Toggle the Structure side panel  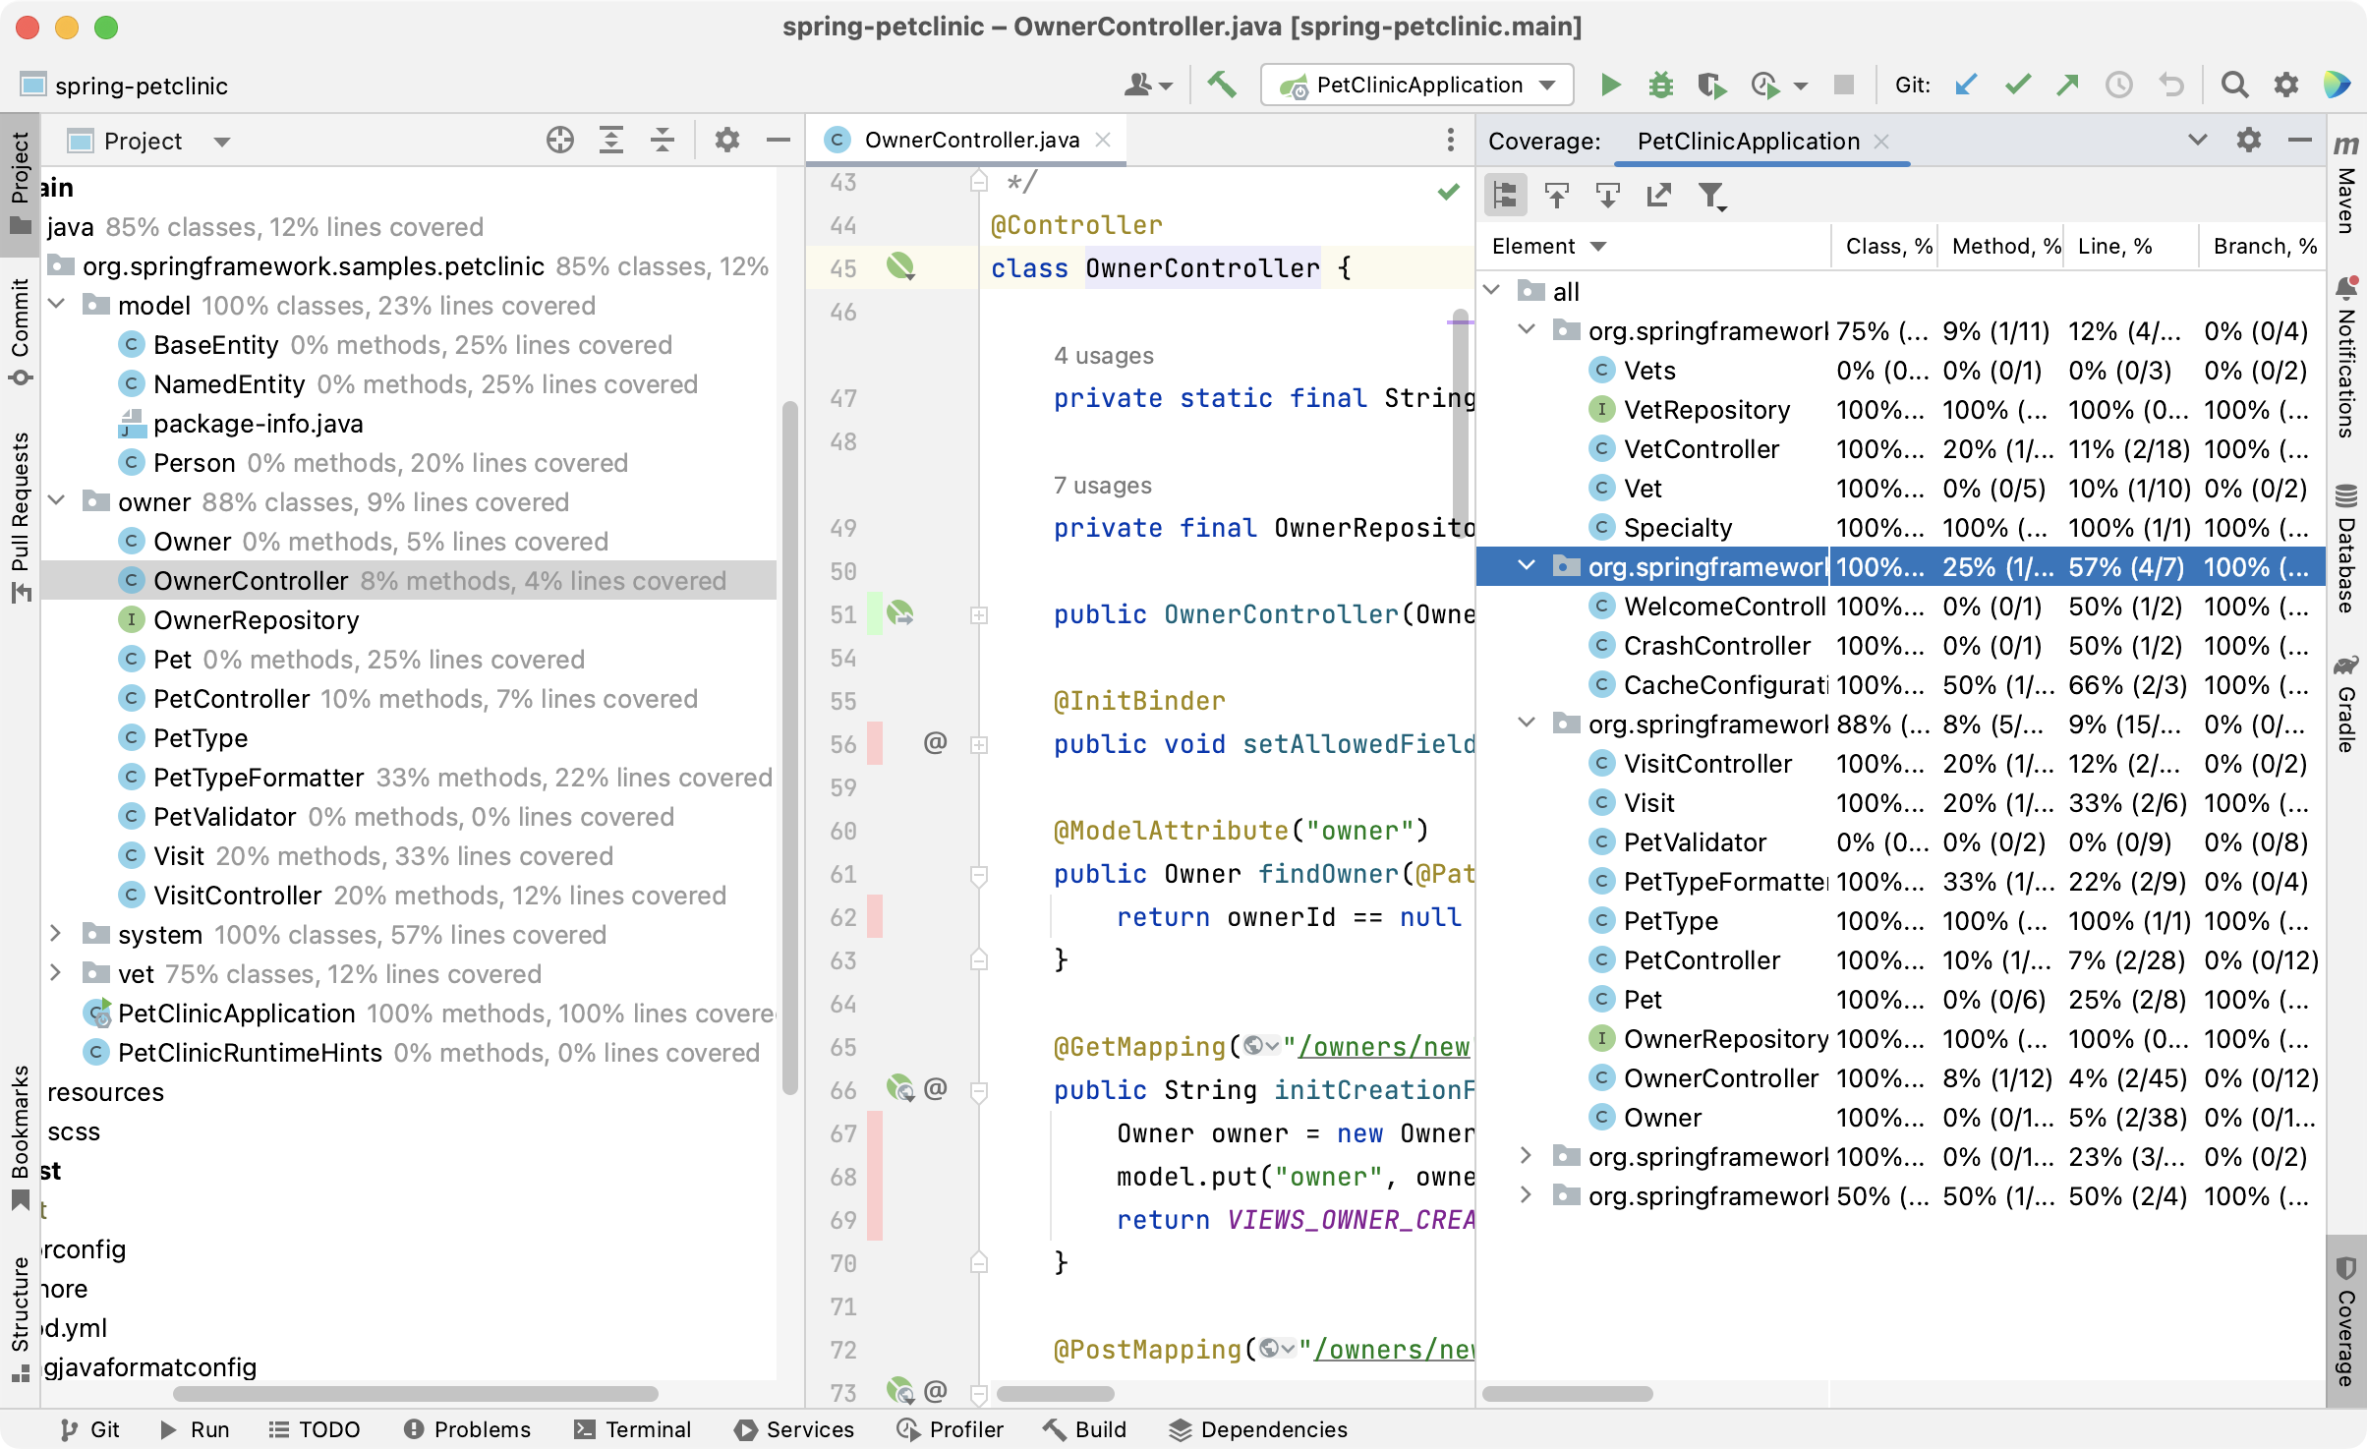point(20,1318)
